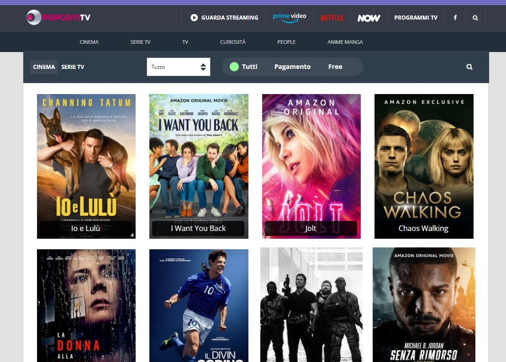Open the Senza Rimorso movie poster

(x=424, y=304)
